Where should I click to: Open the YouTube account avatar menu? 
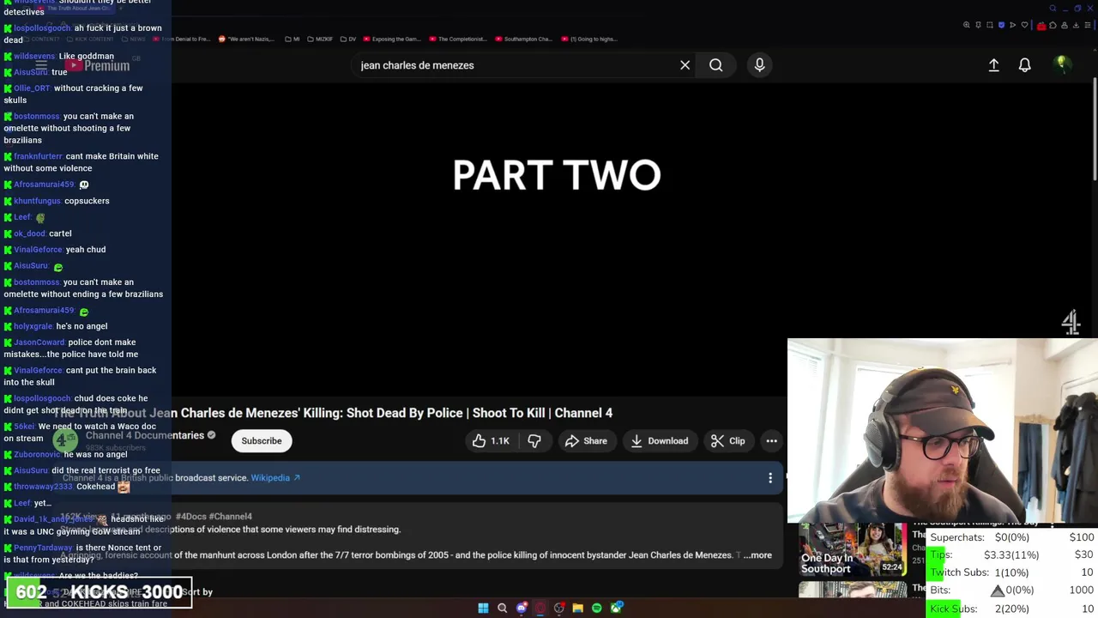click(1061, 64)
